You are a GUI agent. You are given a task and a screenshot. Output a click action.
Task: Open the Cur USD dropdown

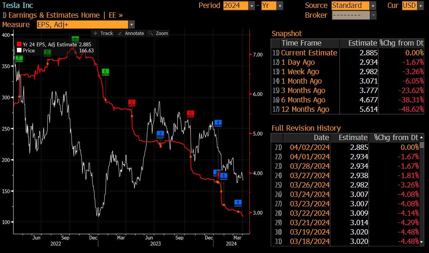tap(421, 6)
